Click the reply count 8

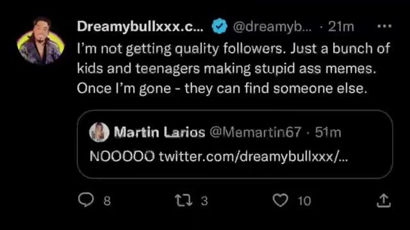tap(107, 201)
